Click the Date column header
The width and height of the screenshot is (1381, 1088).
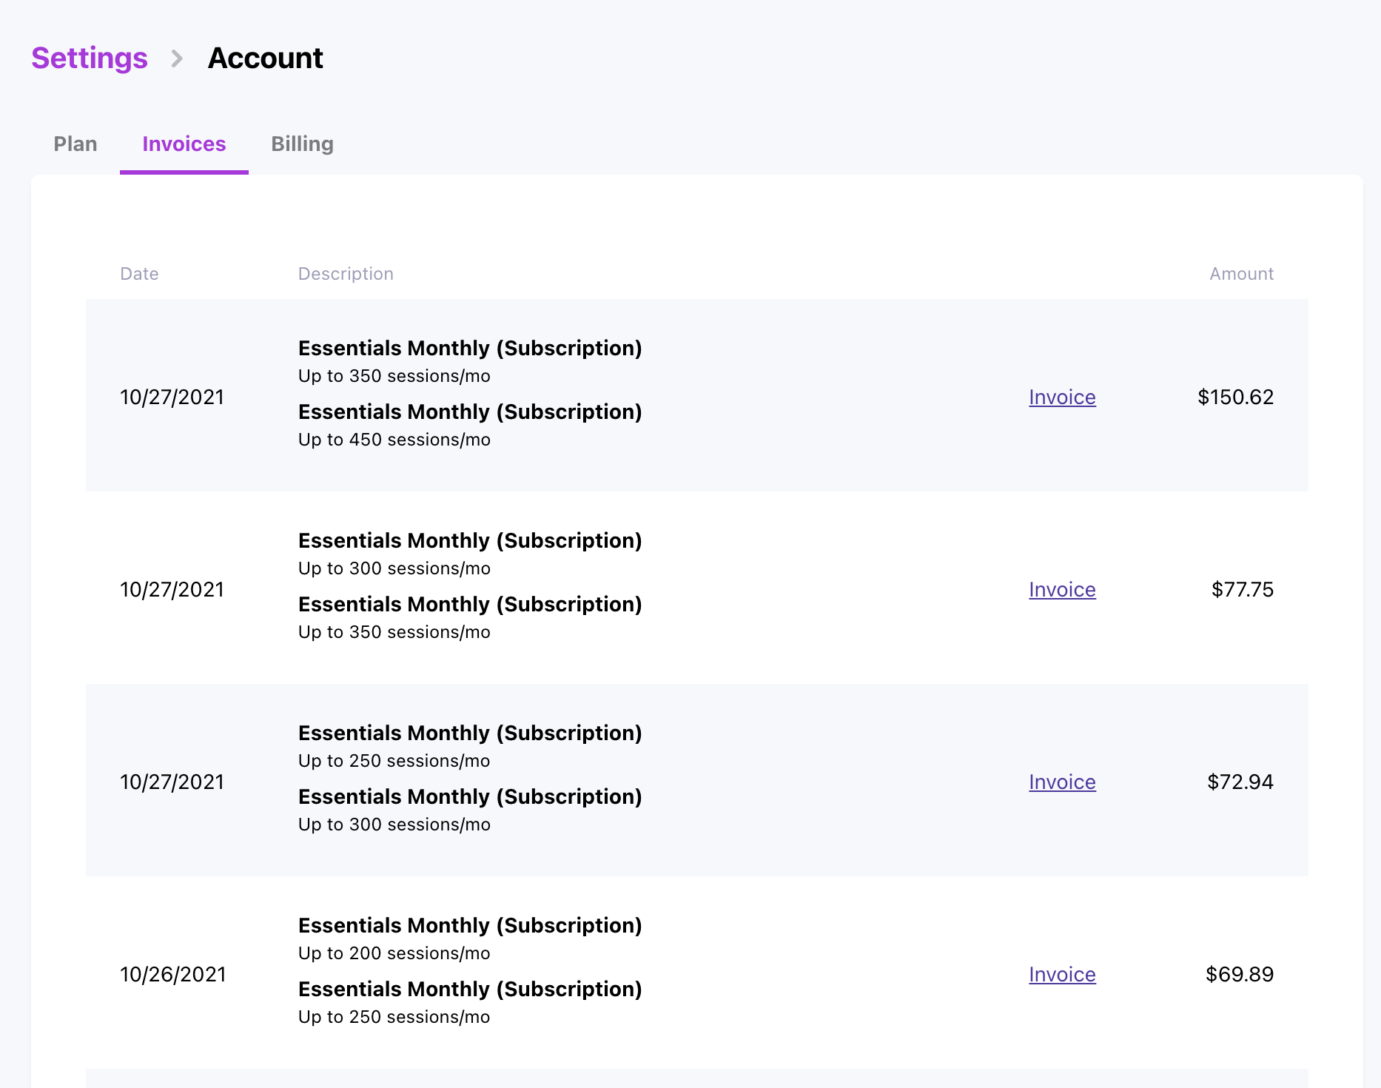point(139,274)
